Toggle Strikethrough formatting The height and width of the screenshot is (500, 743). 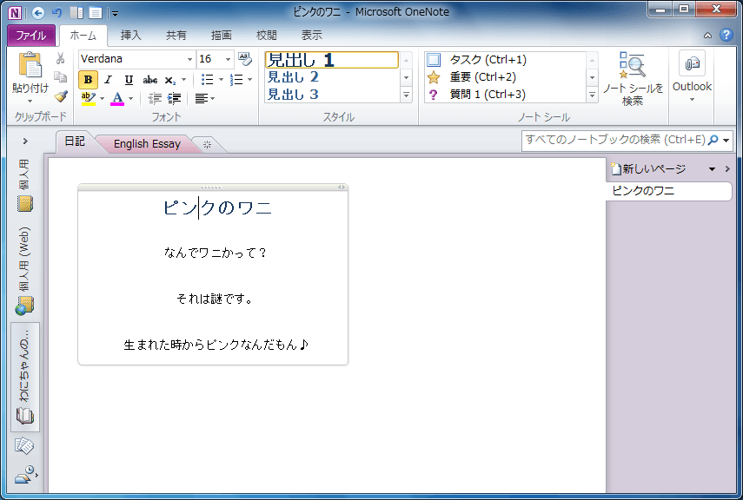coord(150,80)
